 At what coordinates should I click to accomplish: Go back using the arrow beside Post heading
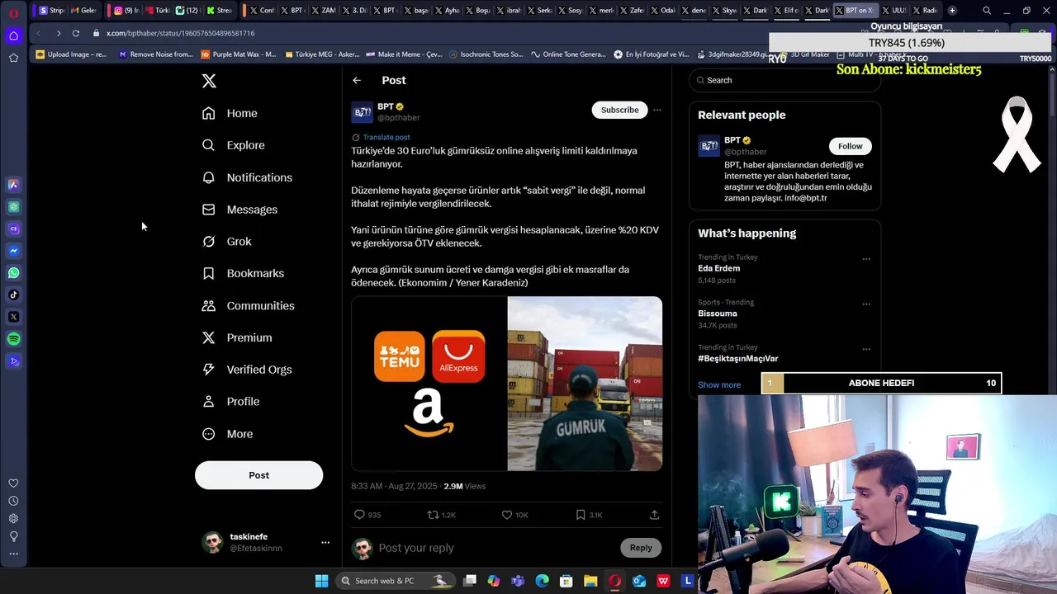pyautogui.click(x=357, y=80)
